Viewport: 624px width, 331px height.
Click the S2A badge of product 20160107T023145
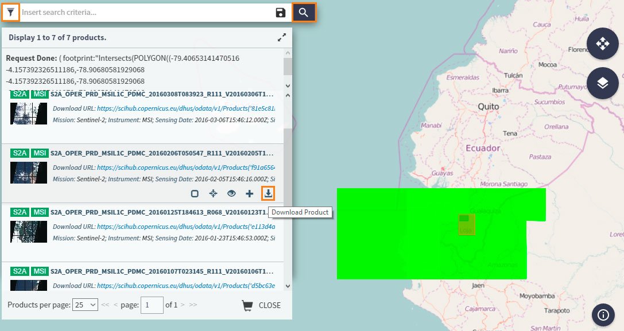click(20, 271)
